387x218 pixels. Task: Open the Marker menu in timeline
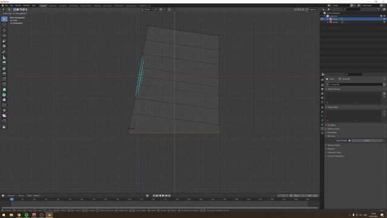point(36,196)
